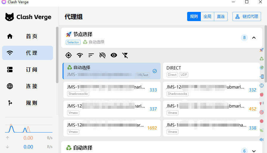Switch to 规则 rule mode tab
Image resolution: width=267 pixels, height=153 pixels.
click(194, 16)
